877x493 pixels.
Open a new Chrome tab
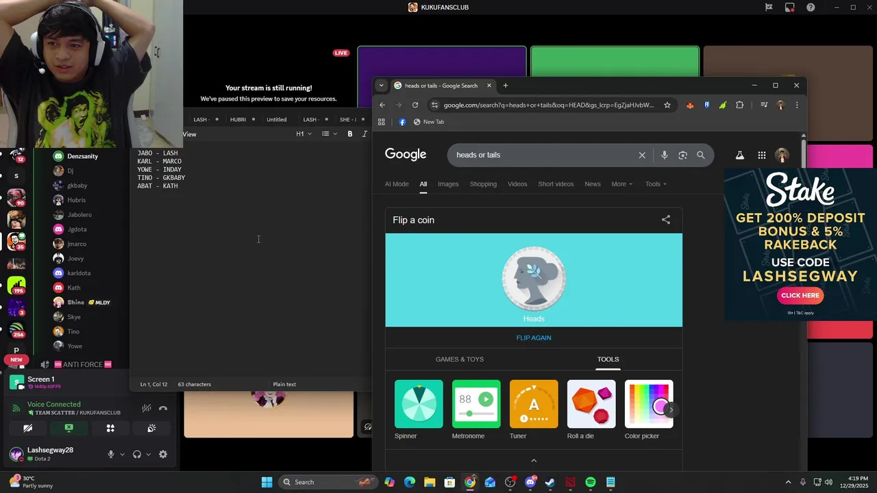(x=506, y=86)
